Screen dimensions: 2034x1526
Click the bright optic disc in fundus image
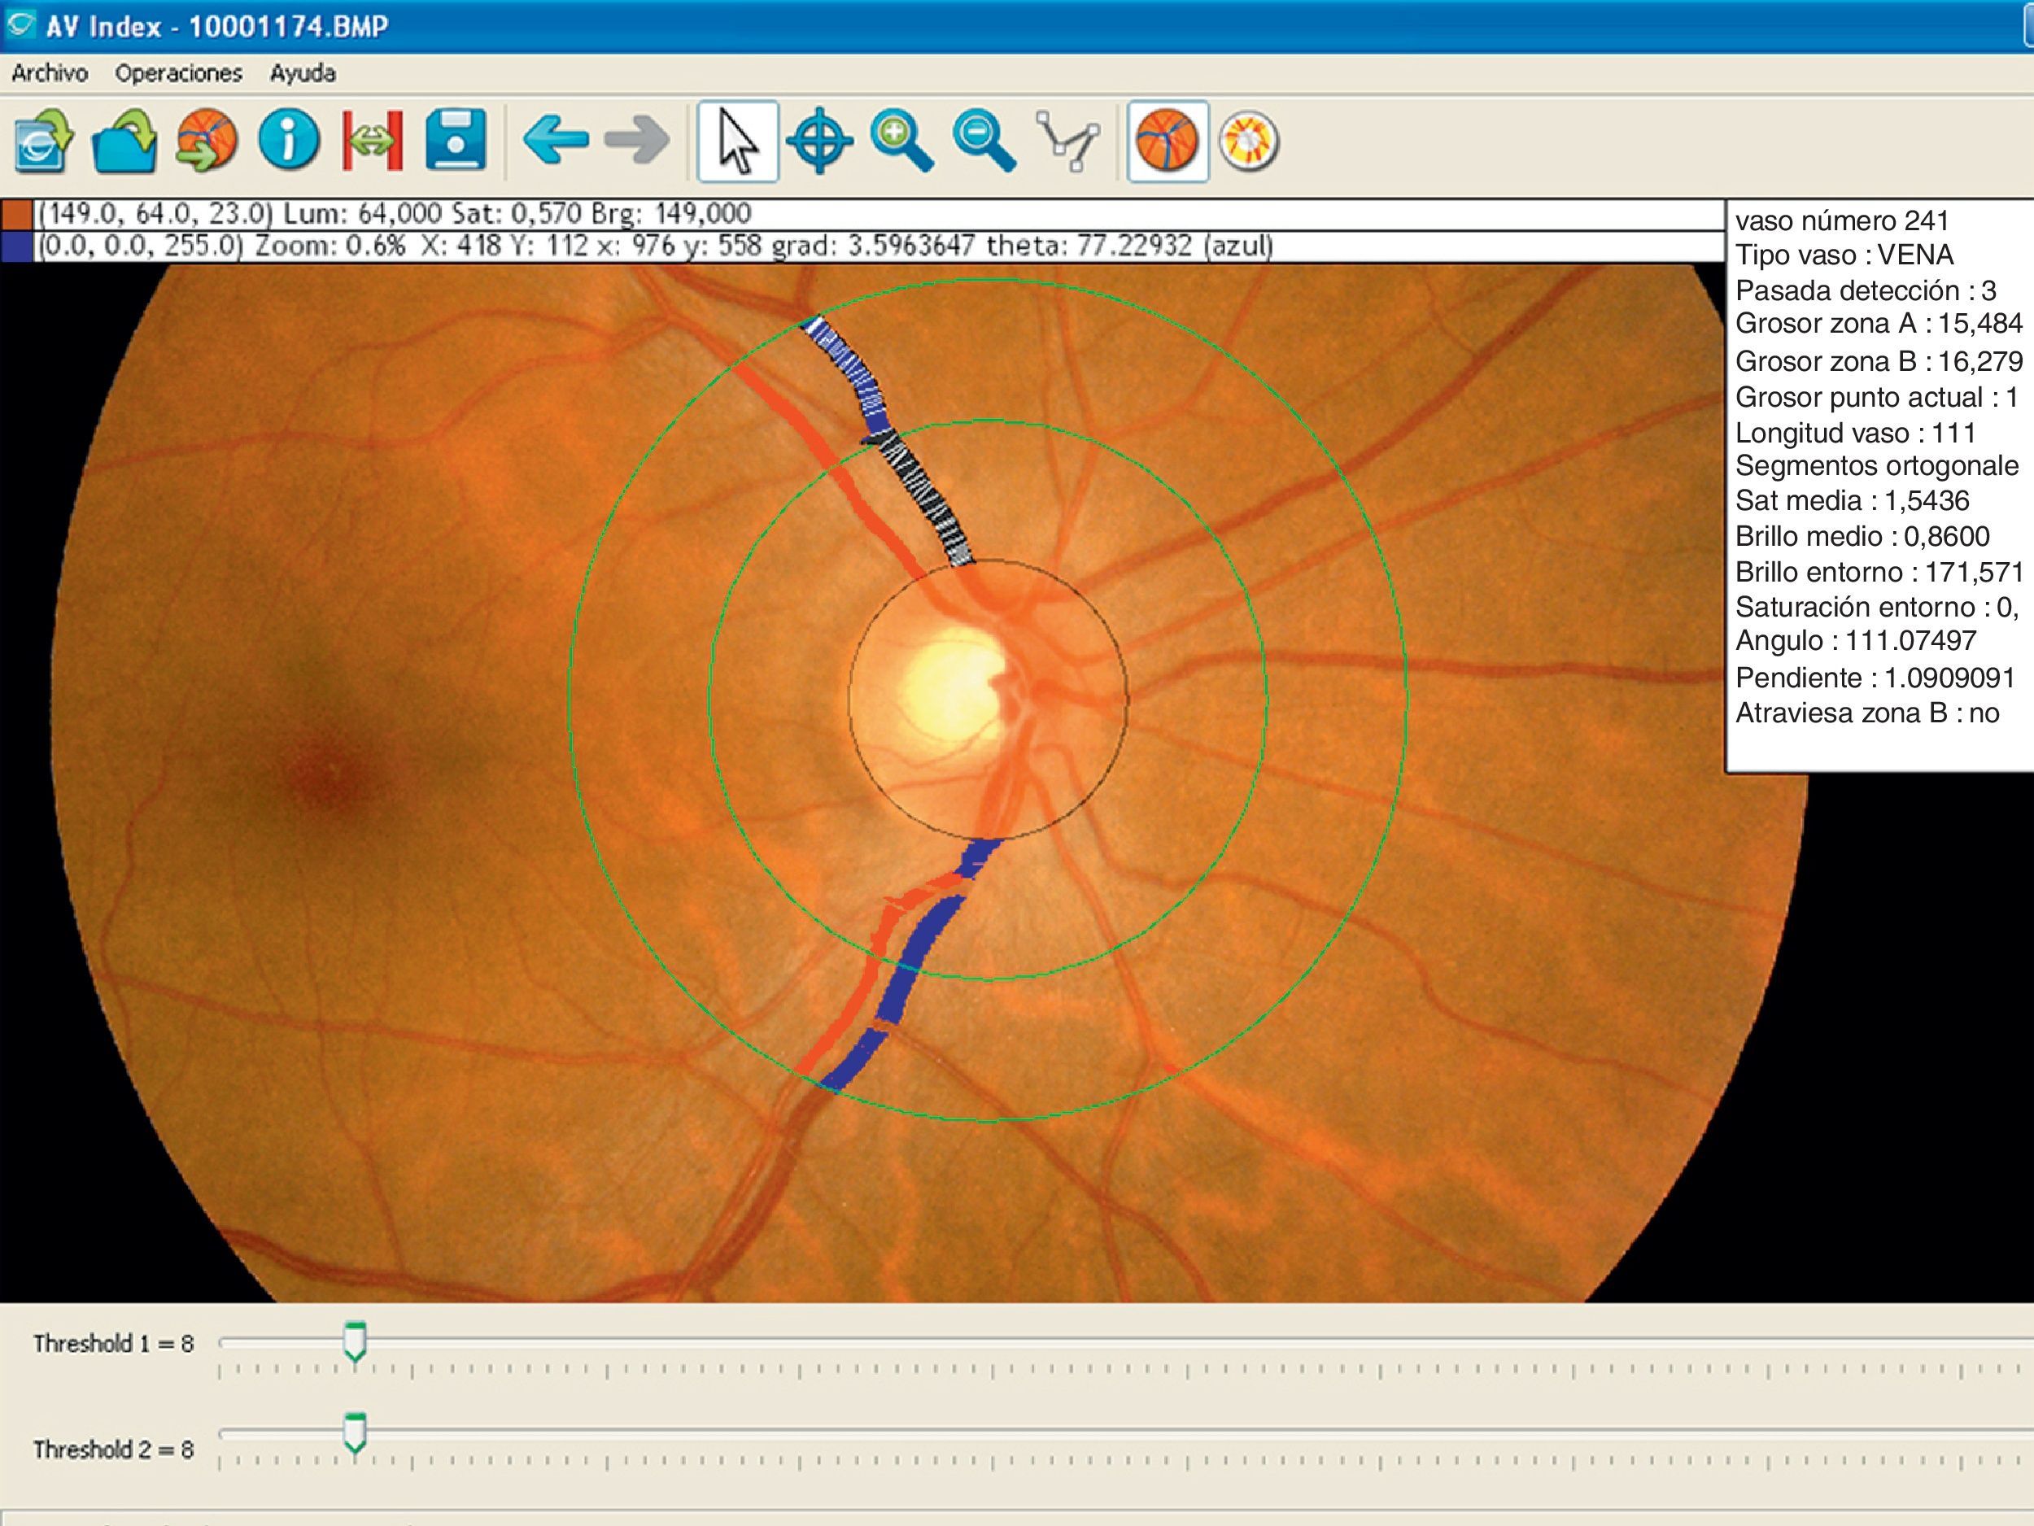coord(952,685)
